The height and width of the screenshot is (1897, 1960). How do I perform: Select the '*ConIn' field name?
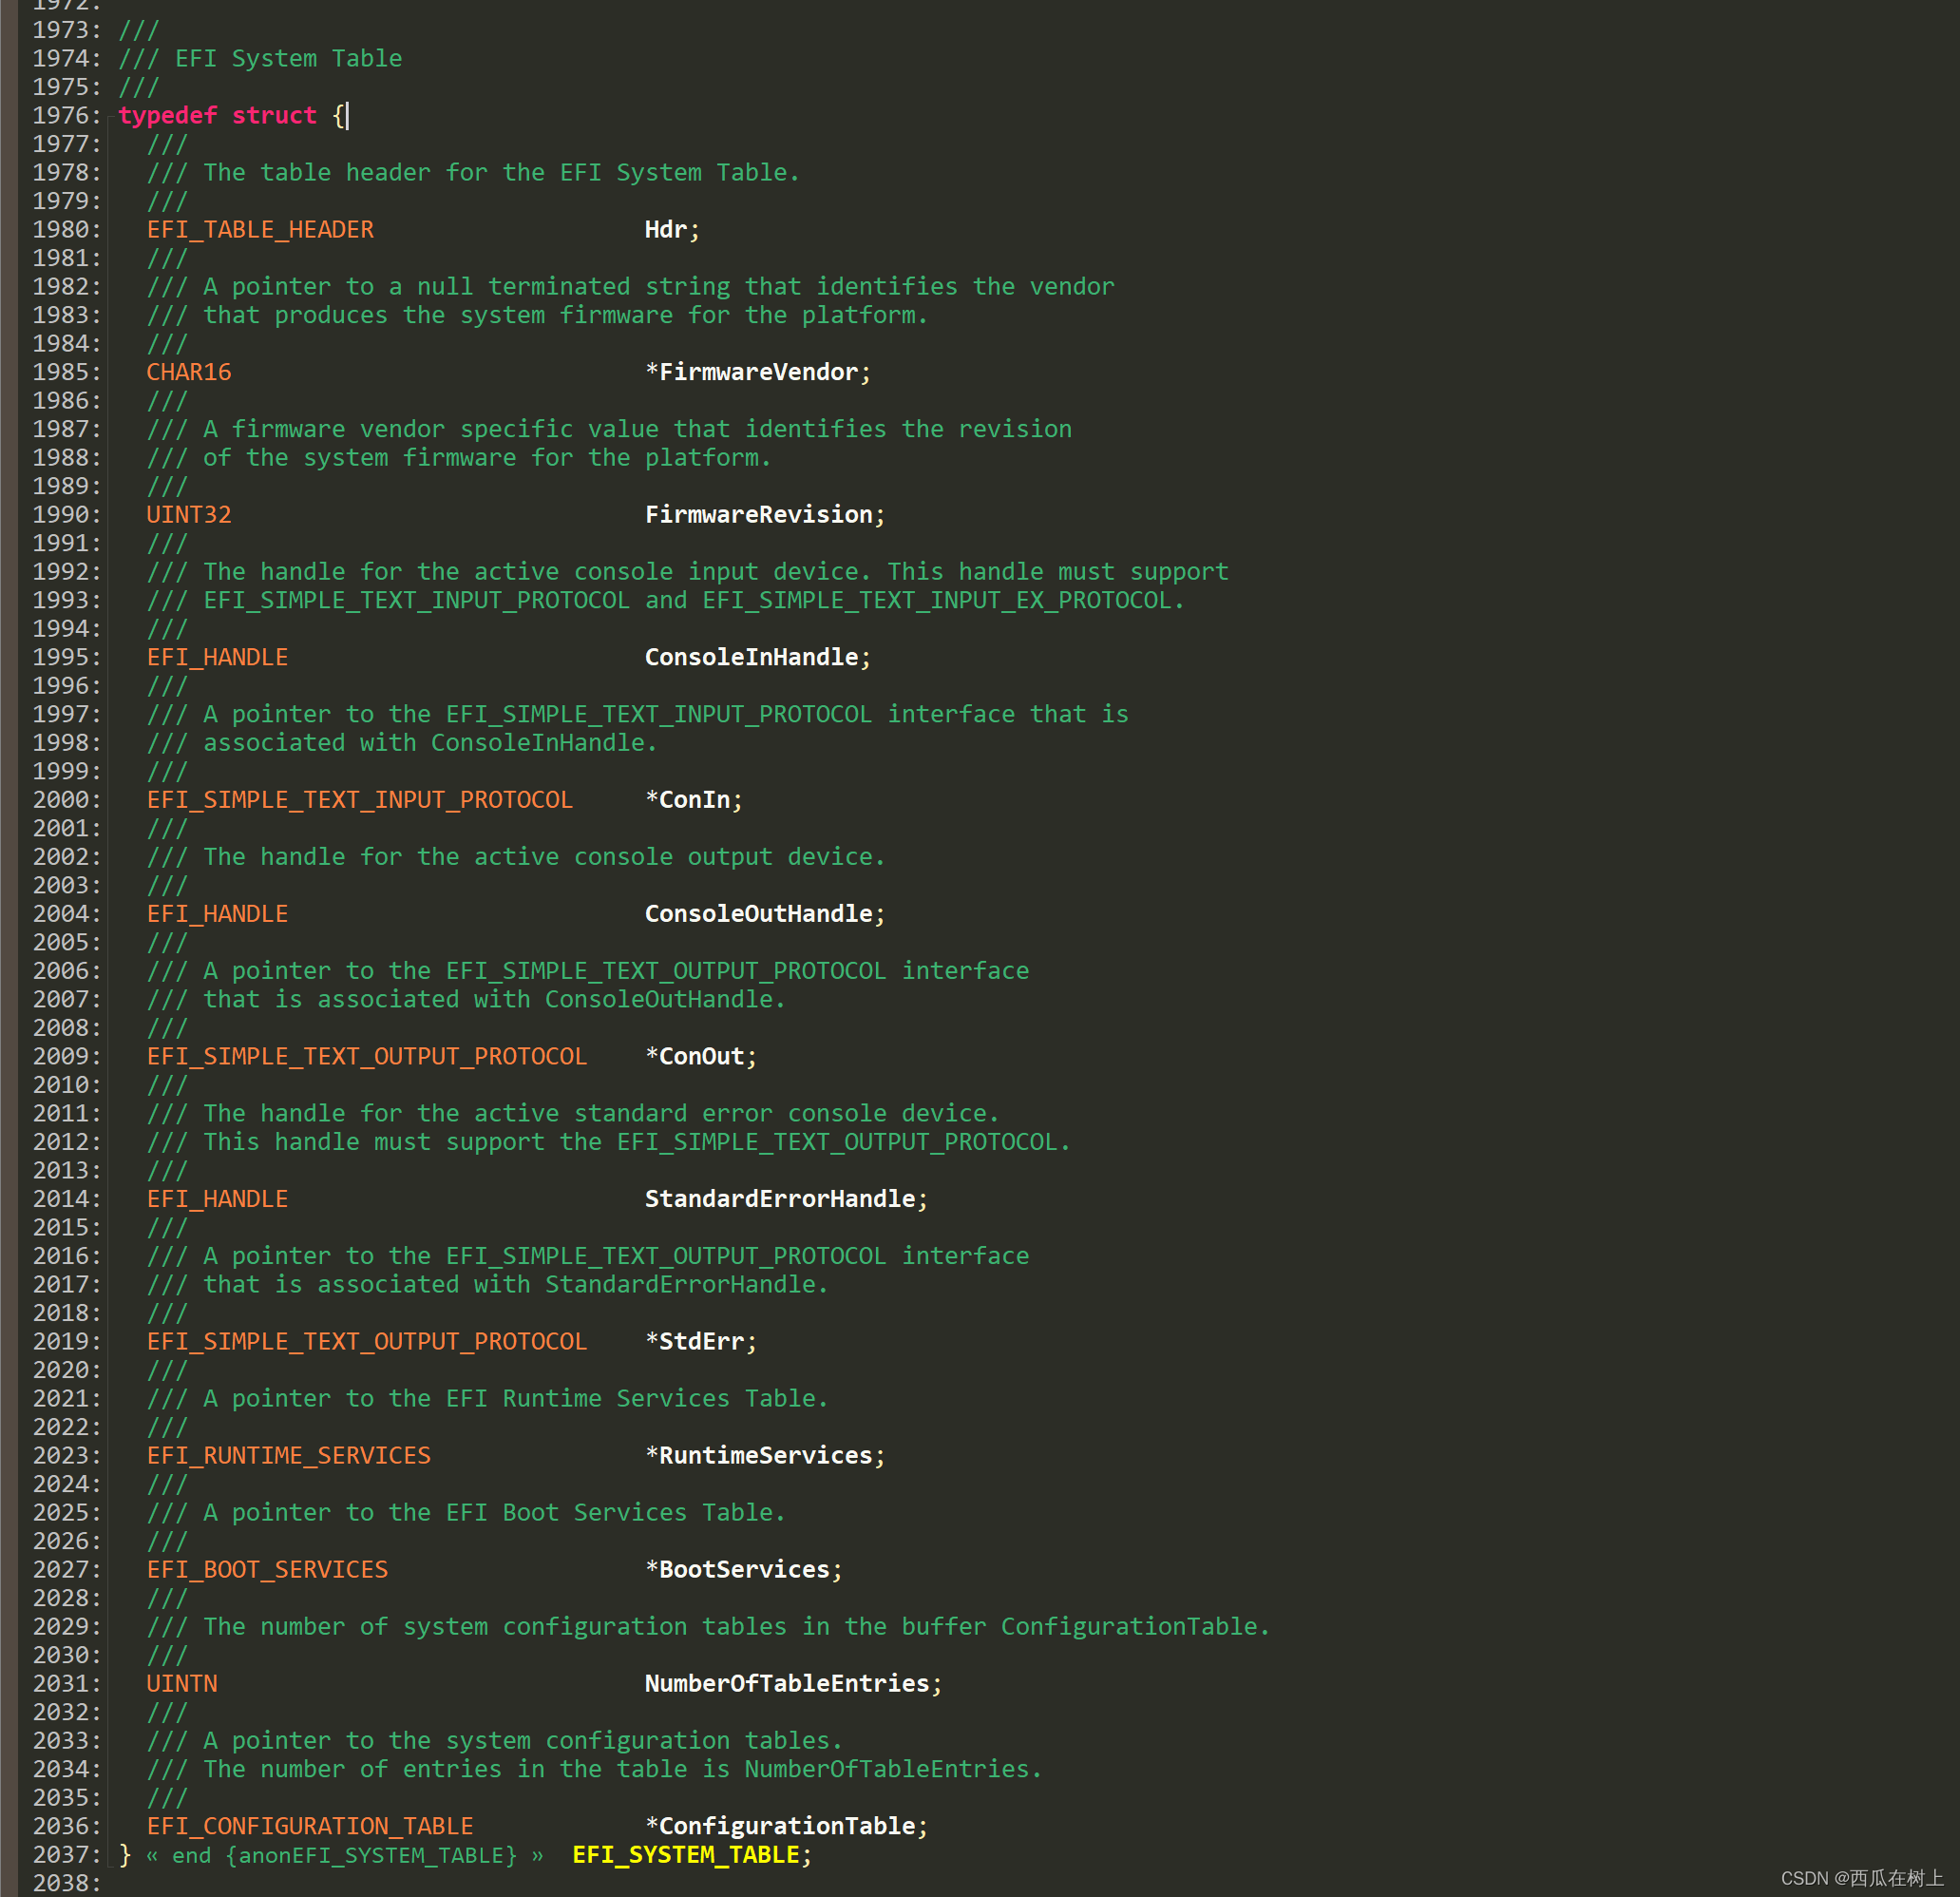point(688,800)
